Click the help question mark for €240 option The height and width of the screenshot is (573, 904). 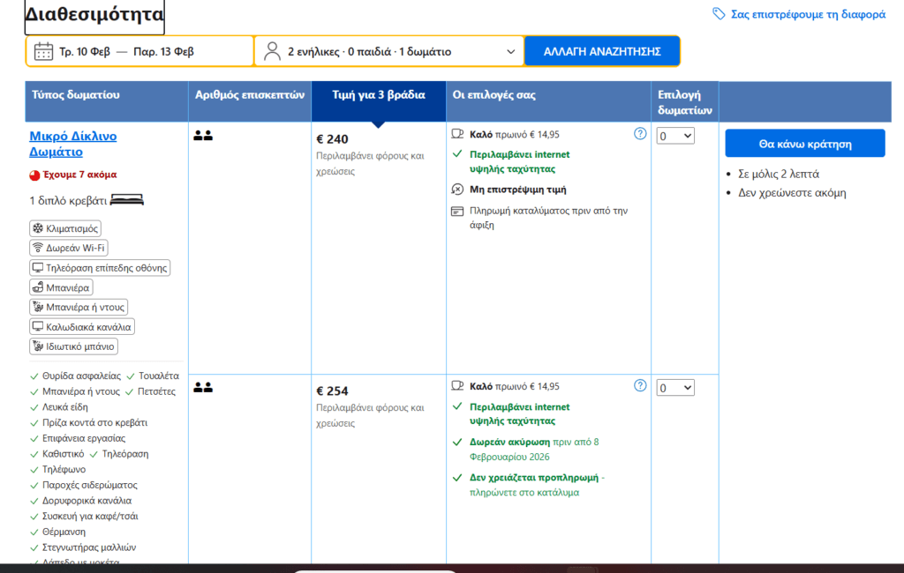[x=640, y=134]
